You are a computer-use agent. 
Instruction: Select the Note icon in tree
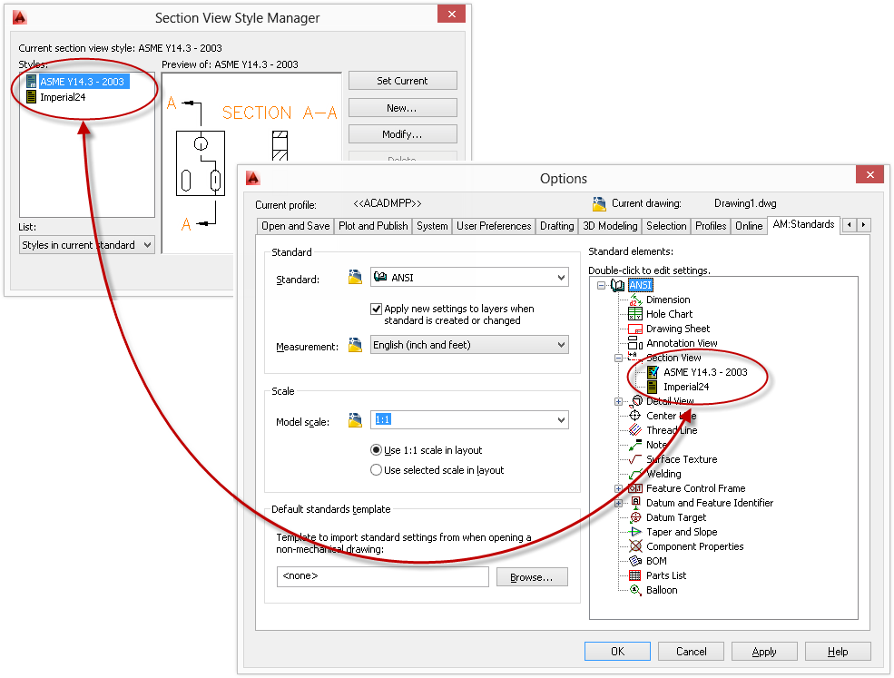635,445
